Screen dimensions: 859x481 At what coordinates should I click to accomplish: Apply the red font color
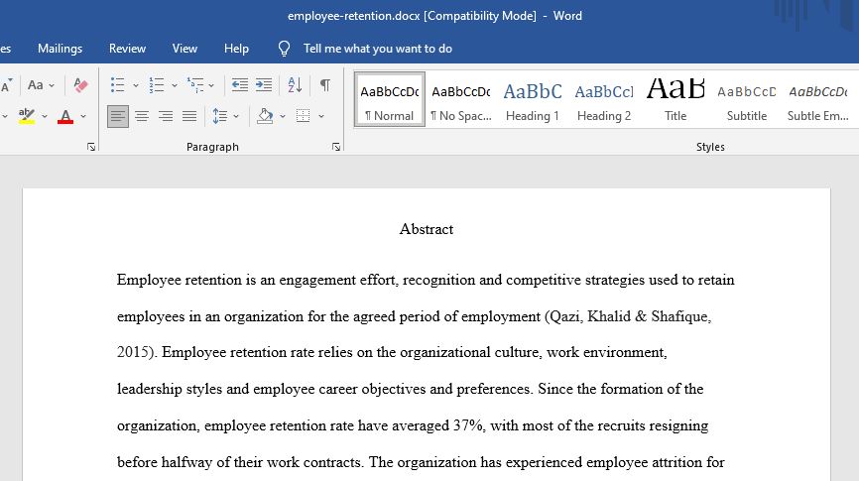point(65,116)
